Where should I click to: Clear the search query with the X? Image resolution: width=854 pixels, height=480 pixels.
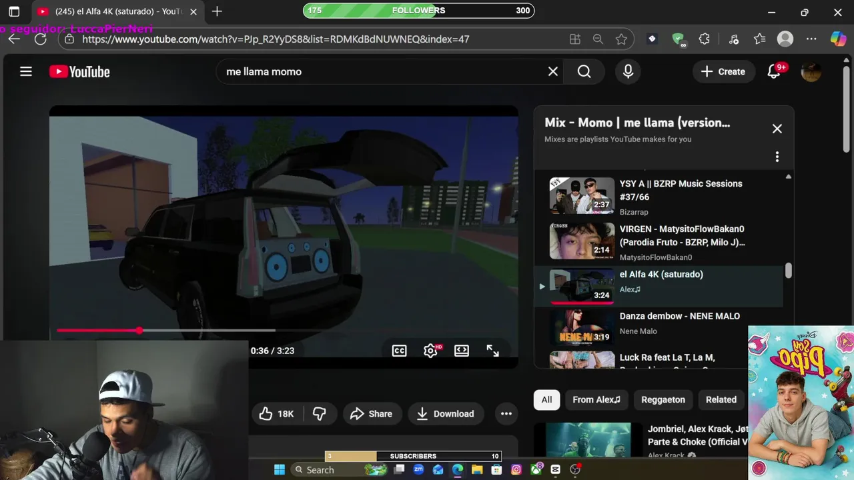[x=553, y=71]
